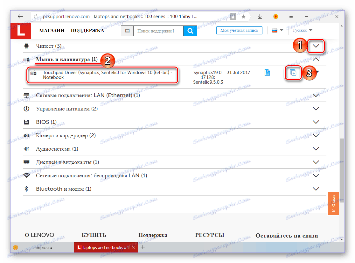Go back with the browser back arrow
The width and height of the screenshot is (355, 263).
(20, 16)
